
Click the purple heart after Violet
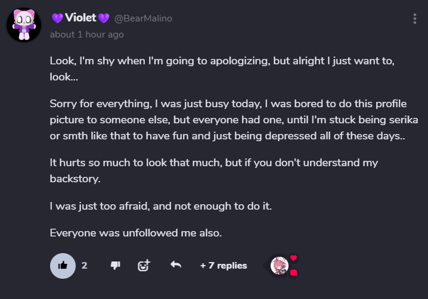pos(104,18)
